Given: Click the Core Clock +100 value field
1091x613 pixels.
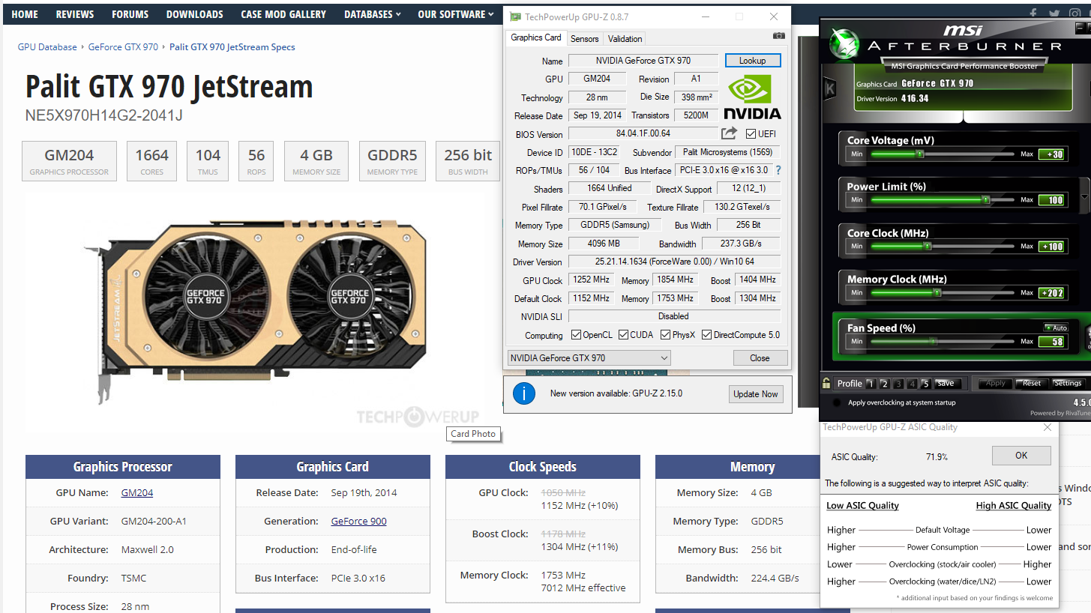Looking at the screenshot, I should point(1051,247).
